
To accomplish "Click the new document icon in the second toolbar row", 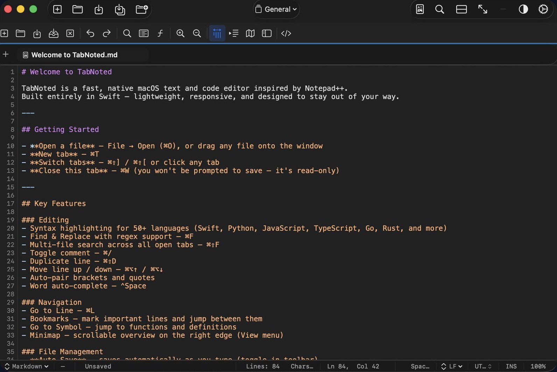I will (4, 33).
